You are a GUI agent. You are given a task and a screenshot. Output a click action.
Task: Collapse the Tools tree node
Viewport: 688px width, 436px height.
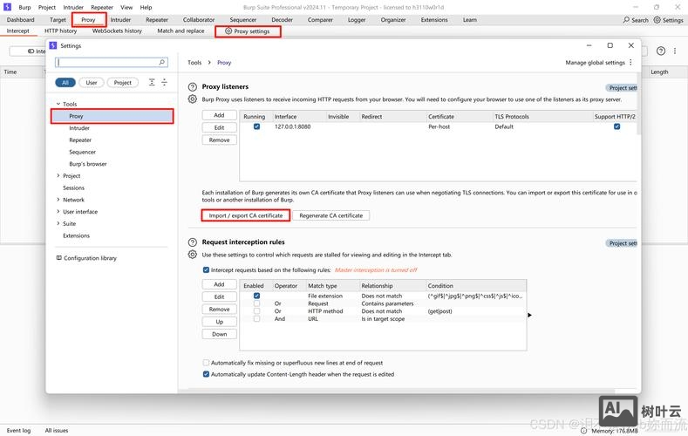(x=58, y=104)
